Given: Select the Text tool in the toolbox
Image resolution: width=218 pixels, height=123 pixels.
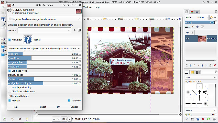Looking at the screenshot, I should [3, 19].
